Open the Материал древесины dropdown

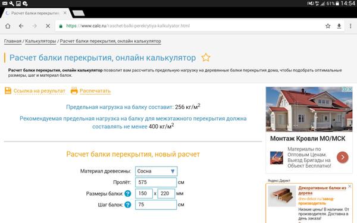coord(156,171)
